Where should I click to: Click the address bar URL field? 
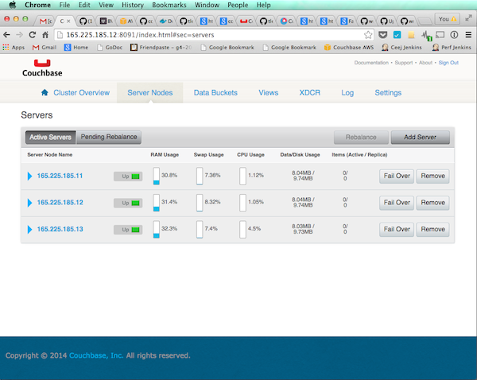pos(213,35)
